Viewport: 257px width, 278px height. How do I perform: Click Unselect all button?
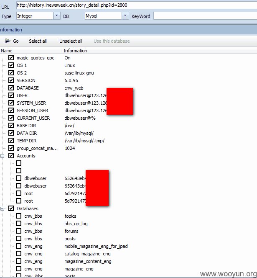(x=71, y=41)
